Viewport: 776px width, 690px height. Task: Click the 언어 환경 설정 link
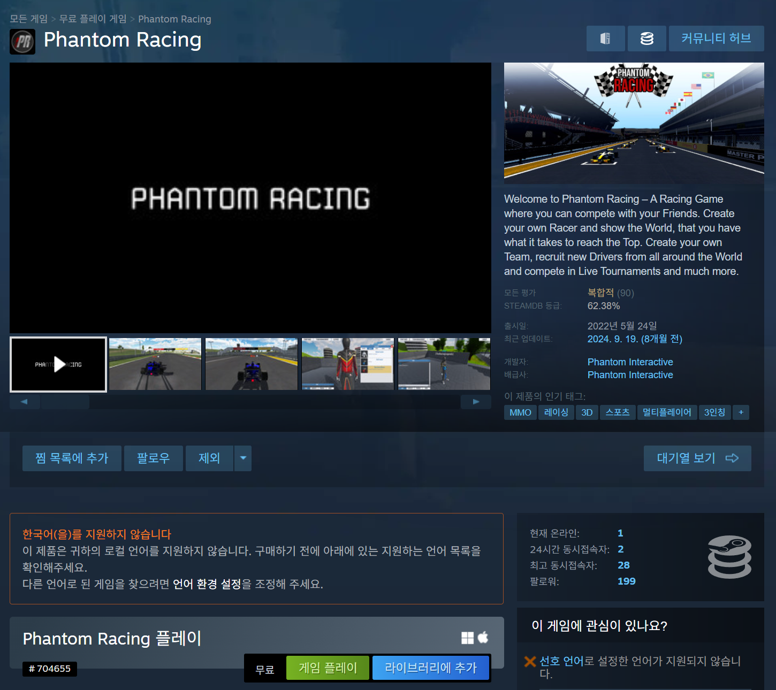(207, 584)
